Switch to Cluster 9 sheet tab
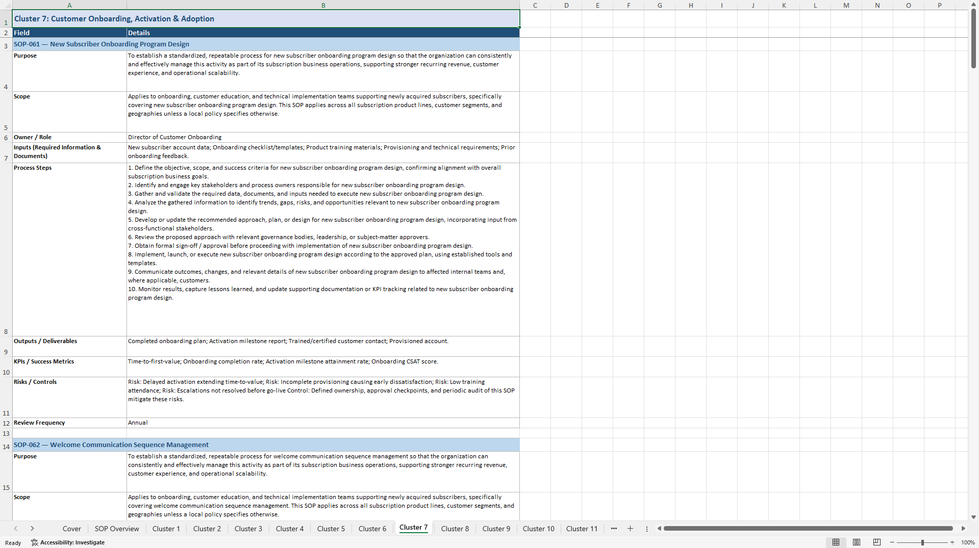 click(x=496, y=529)
